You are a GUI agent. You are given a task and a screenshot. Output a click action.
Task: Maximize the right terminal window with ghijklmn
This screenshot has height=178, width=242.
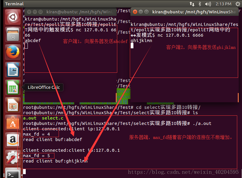(x=146, y=12)
